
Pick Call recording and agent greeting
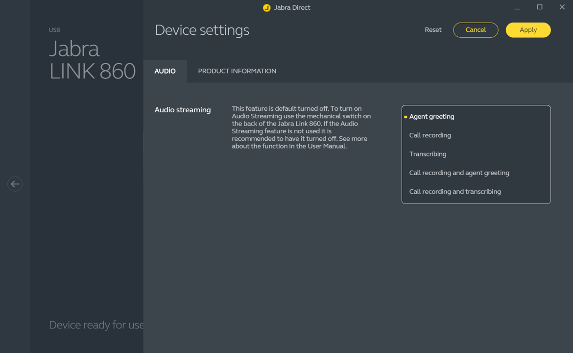[x=459, y=173]
